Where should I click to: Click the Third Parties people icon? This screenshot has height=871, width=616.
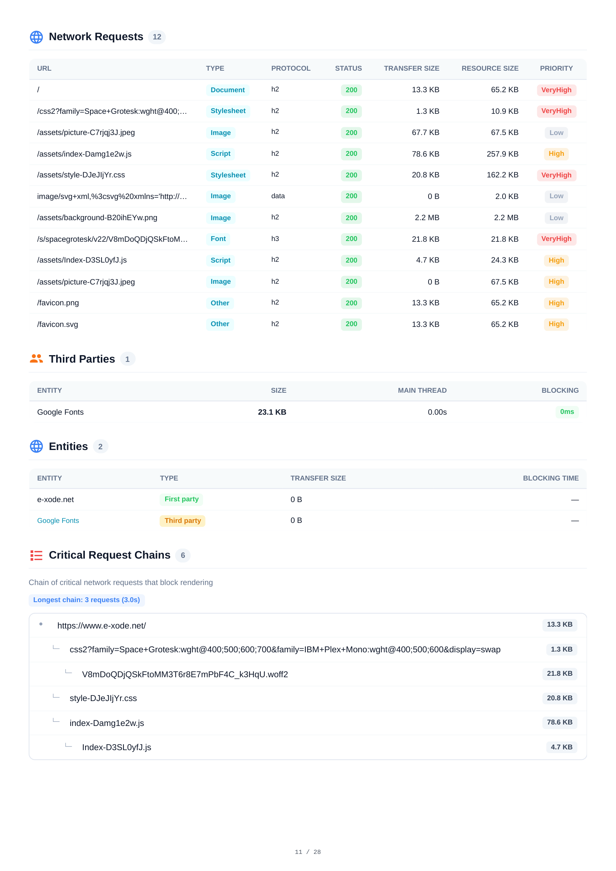tap(37, 359)
